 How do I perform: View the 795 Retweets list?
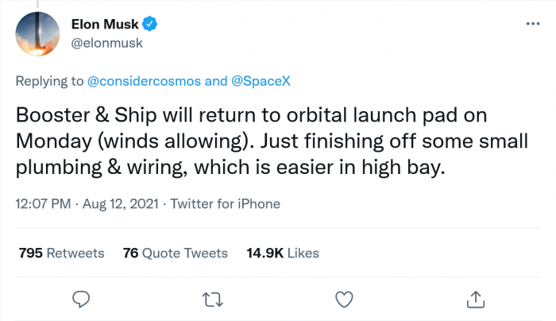pyautogui.click(x=61, y=253)
